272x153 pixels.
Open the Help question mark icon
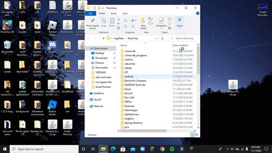198,13
